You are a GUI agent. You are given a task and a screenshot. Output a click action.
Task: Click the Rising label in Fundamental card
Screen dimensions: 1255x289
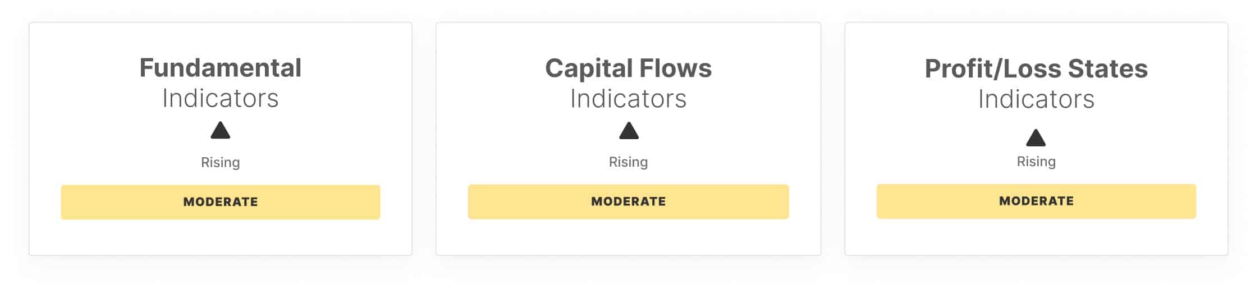click(x=221, y=163)
